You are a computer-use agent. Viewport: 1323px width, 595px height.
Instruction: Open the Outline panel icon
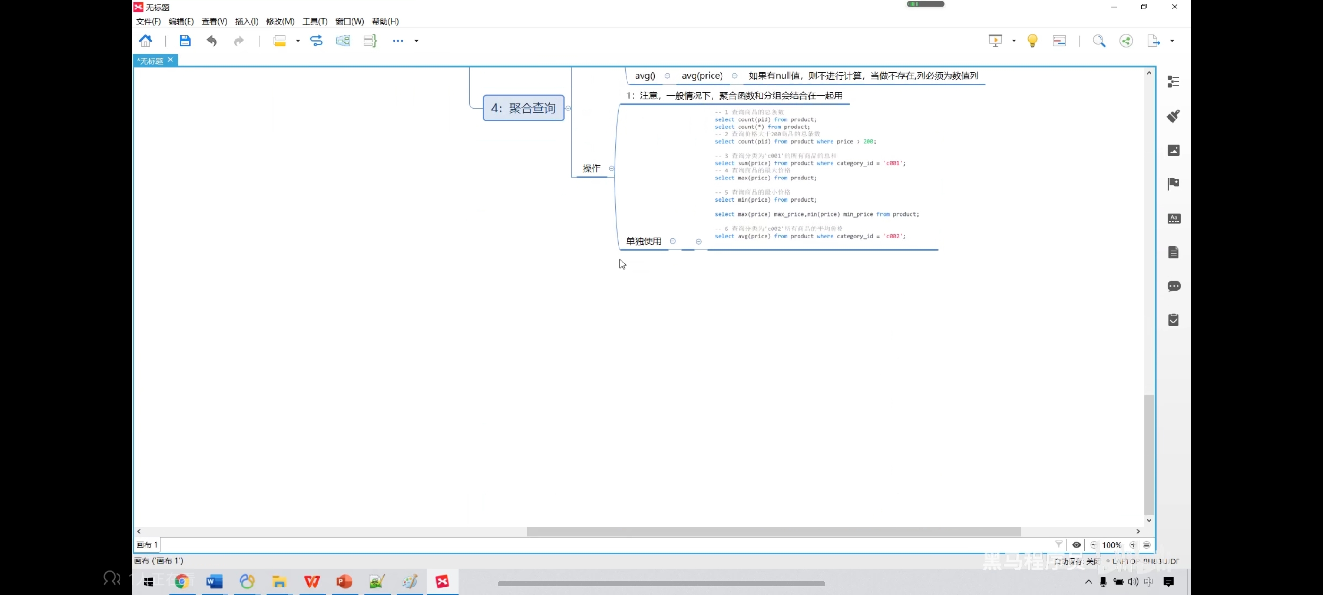[1173, 82]
